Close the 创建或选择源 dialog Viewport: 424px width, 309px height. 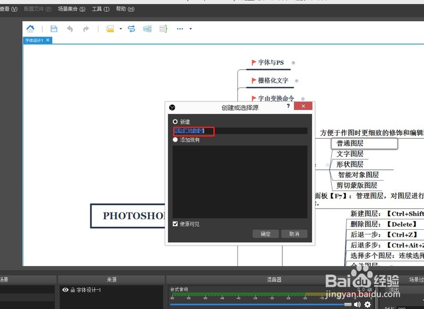tap(303, 106)
